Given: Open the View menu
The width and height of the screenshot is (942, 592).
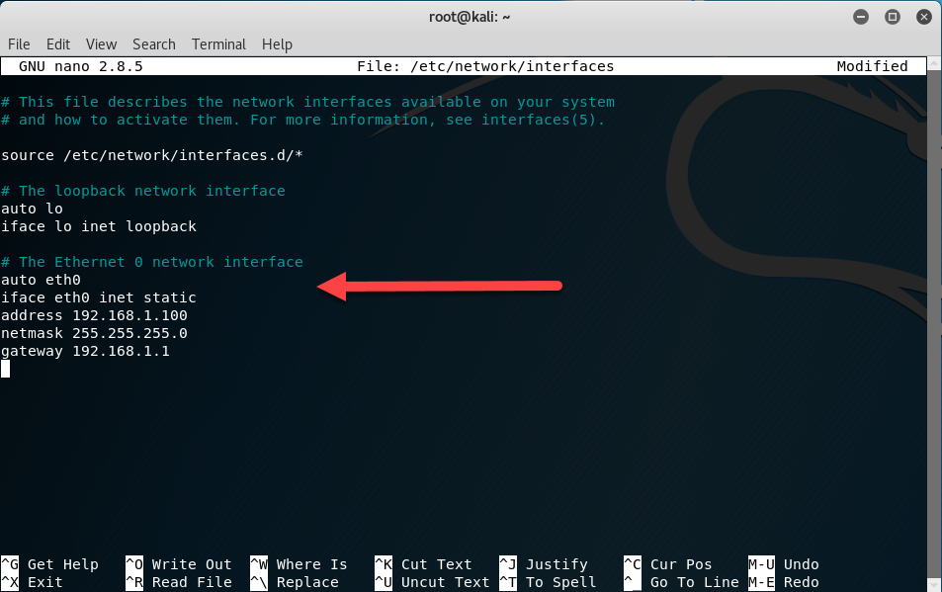Looking at the screenshot, I should pos(101,44).
